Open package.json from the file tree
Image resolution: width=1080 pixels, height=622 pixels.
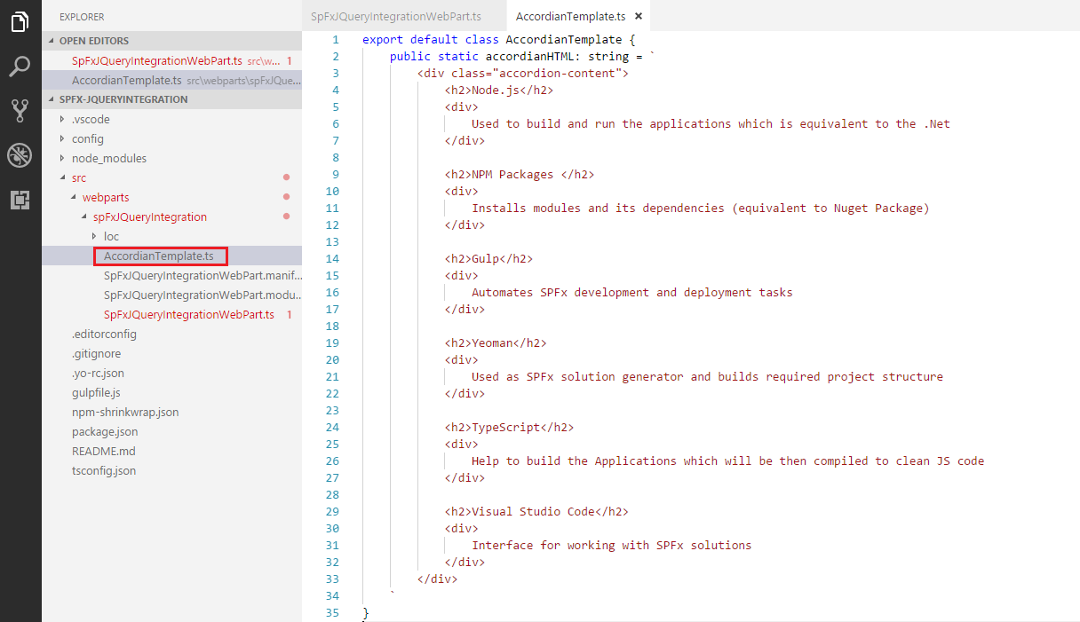point(104,431)
